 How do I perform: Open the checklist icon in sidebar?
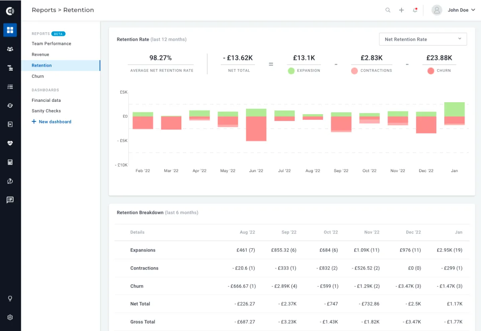(10, 87)
